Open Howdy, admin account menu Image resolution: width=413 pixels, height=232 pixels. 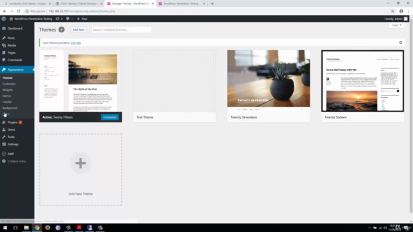[x=396, y=19]
